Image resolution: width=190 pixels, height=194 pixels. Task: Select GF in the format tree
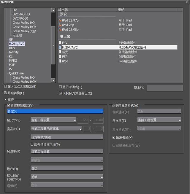point(11,39)
